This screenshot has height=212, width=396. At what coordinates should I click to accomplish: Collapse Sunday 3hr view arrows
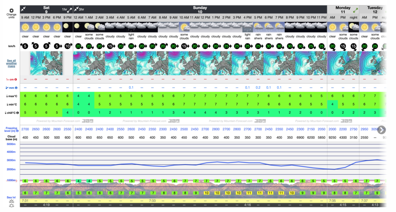click(77, 9)
